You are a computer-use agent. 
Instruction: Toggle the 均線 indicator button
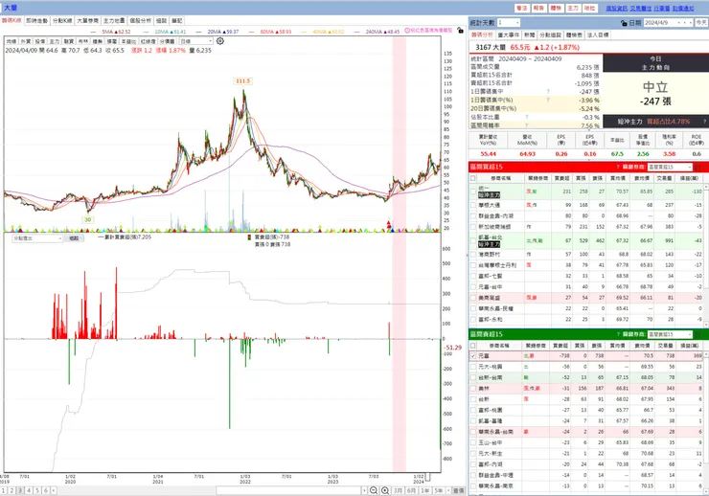coord(11,41)
